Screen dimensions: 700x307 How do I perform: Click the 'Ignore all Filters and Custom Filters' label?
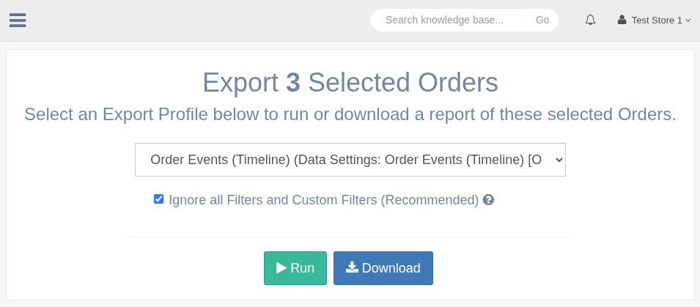pyautogui.click(x=323, y=200)
